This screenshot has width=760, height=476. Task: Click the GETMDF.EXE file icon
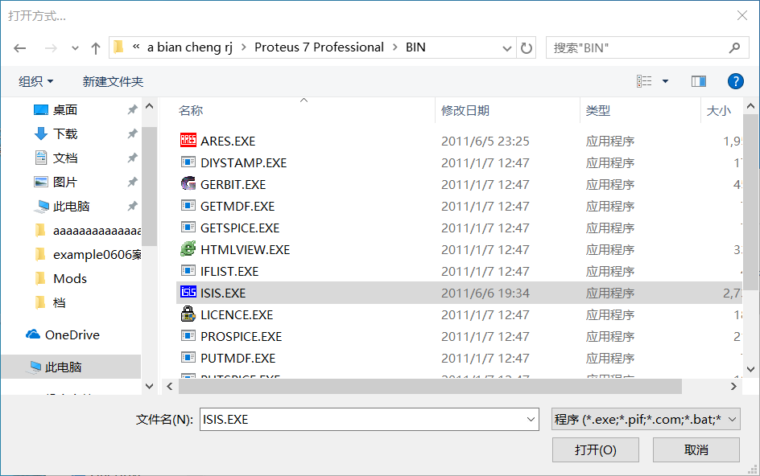(188, 206)
